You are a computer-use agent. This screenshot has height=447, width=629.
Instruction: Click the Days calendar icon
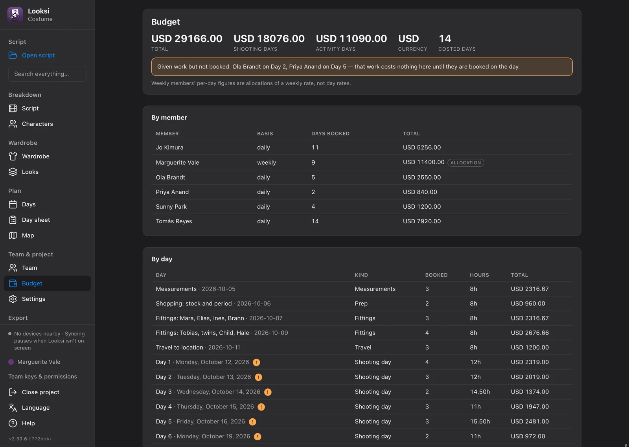(13, 204)
